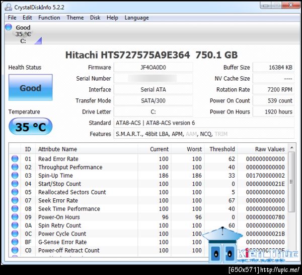Open the Language menu
The width and height of the screenshot is (302, 275).
(136, 18)
